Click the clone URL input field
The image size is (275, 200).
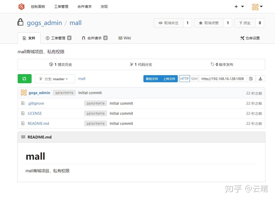coord(223,79)
